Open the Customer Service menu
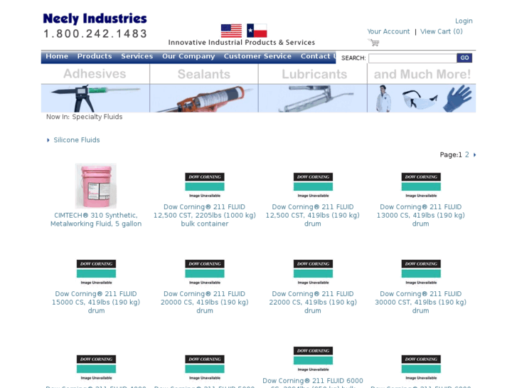The height and width of the screenshot is (388, 517). (257, 56)
